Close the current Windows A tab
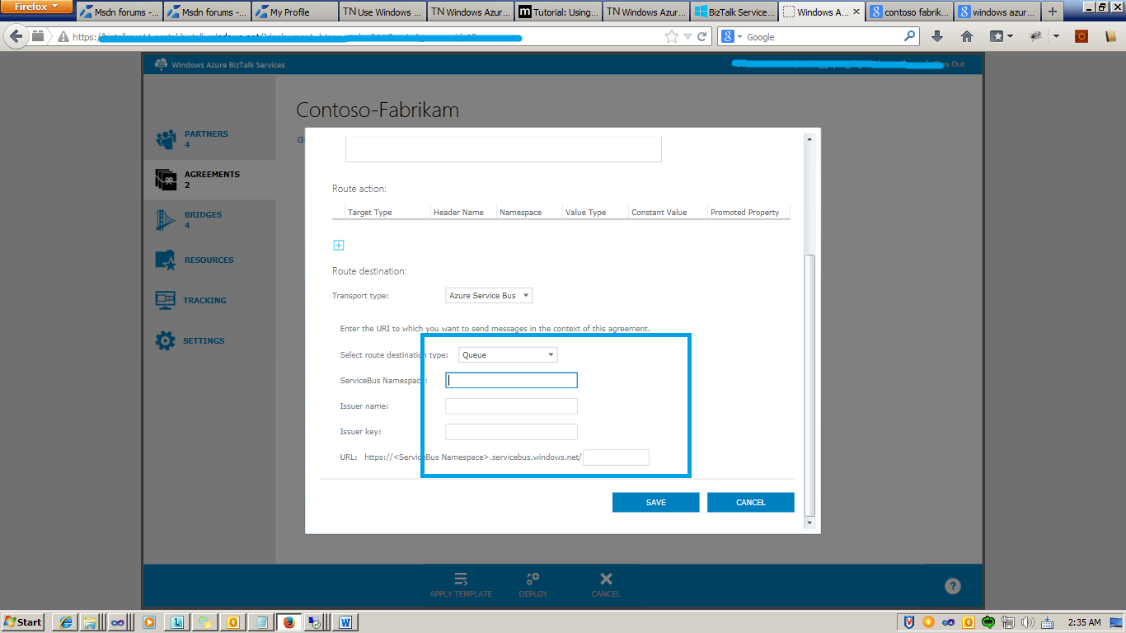 coord(856,12)
